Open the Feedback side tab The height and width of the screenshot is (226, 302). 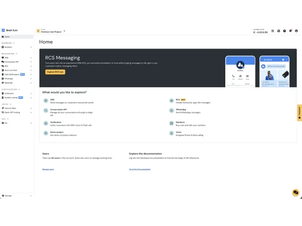(300, 113)
